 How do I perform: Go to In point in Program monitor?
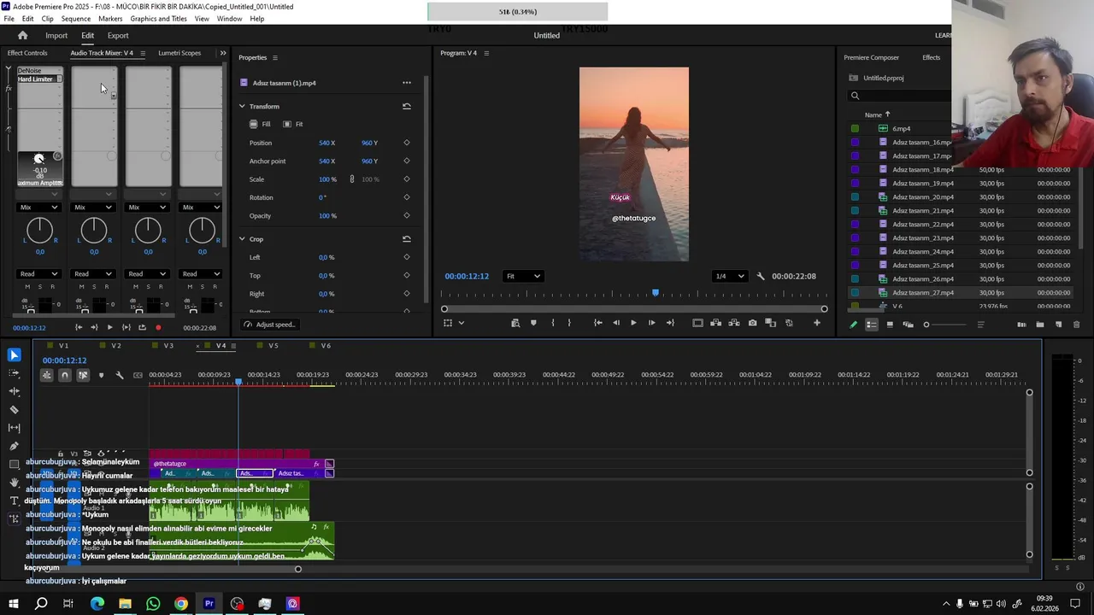point(598,323)
